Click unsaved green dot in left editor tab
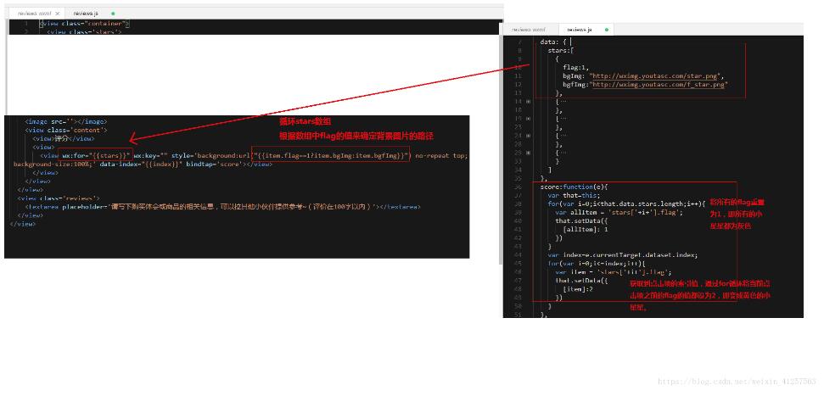824x396 pixels. pyautogui.click(x=113, y=13)
